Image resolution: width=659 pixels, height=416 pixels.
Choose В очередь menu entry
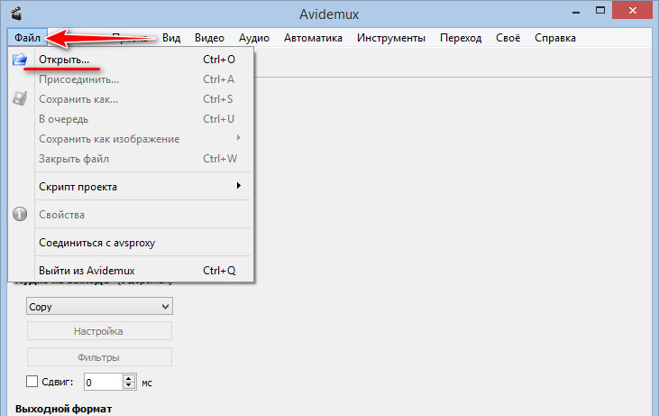(131, 119)
